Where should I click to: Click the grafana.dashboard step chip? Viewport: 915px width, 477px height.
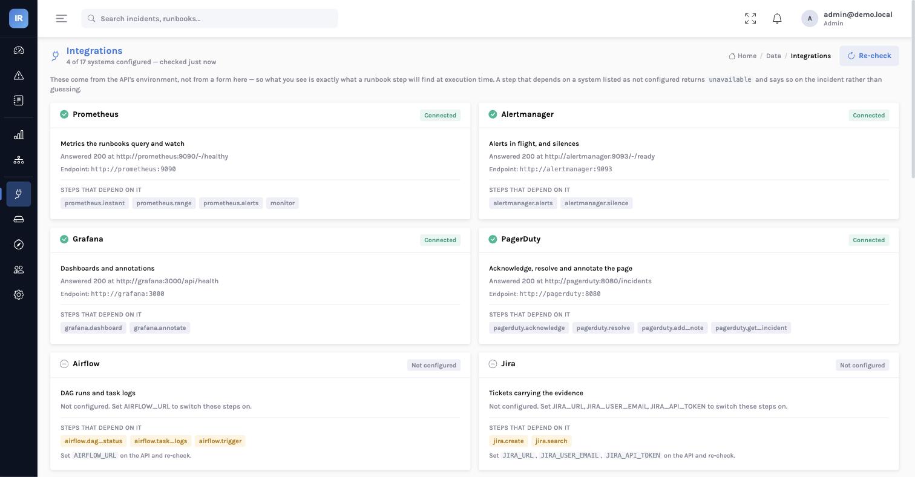pos(93,328)
